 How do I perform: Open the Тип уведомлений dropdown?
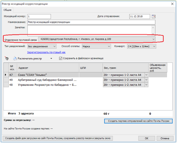tap(54, 46)
